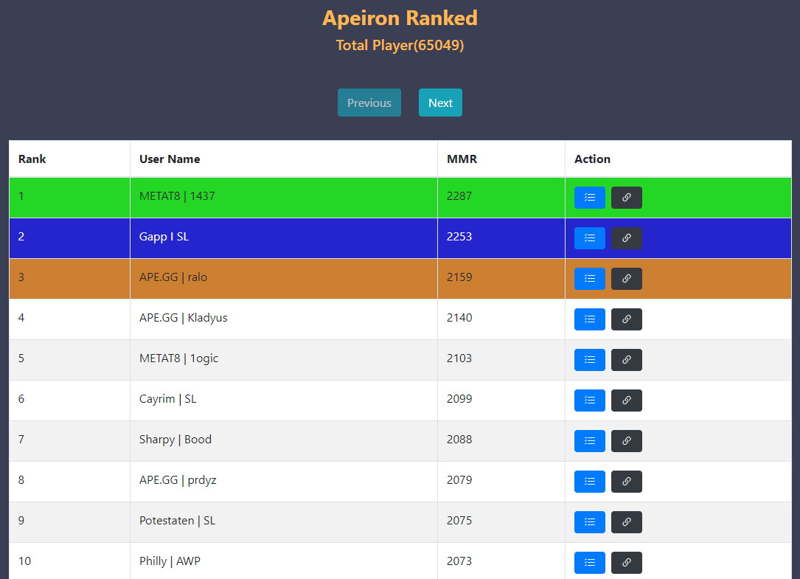Image resolution: width=800 pixels, height=579 pixels.
Task: Click the link icon for Potestaten | SL
Action: [627, 522]
